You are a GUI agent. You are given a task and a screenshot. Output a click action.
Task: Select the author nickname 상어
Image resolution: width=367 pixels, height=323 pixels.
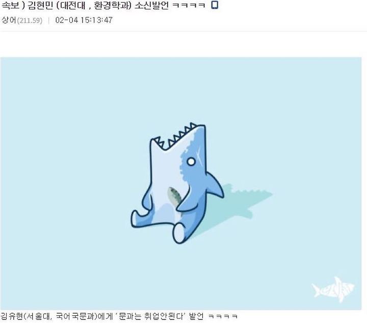[x=9, y=20]
